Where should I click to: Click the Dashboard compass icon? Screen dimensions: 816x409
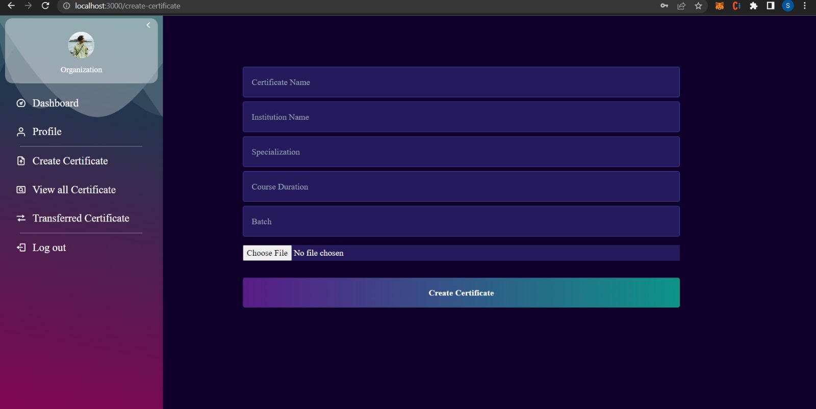click(x=21, y=103)
